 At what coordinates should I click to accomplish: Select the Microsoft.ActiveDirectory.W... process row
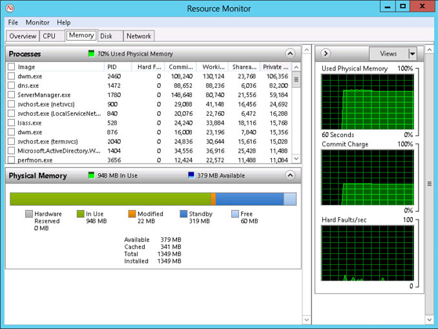click(149, 151)
